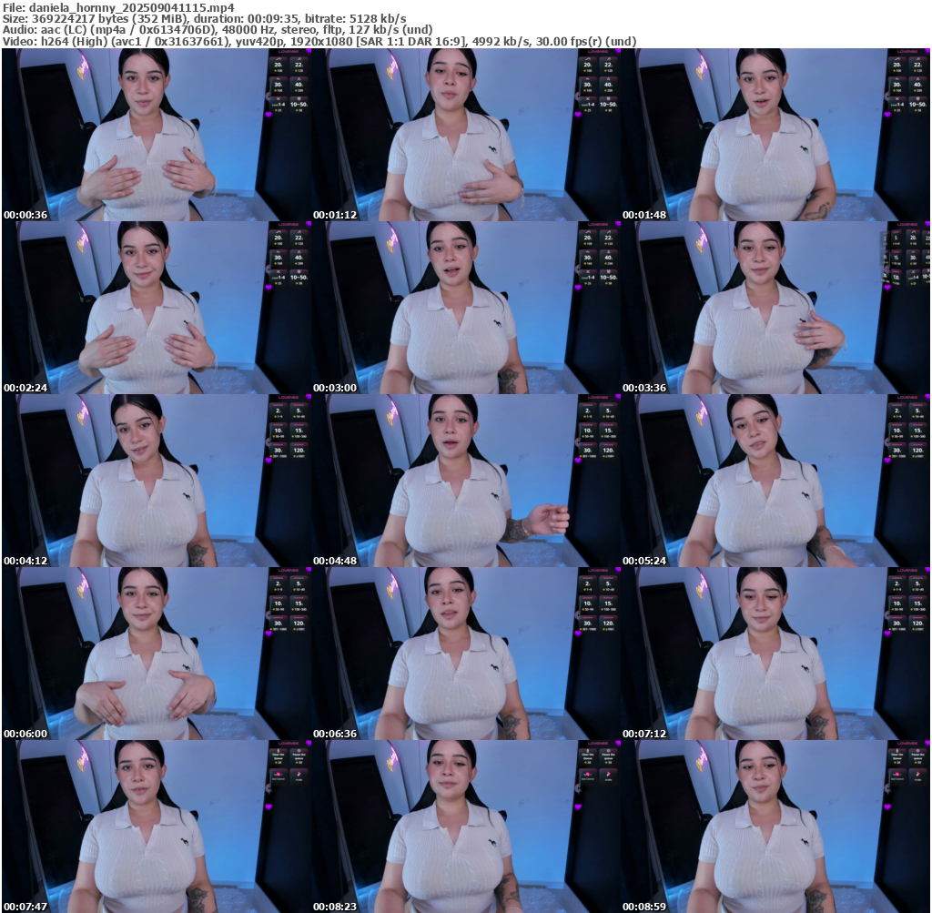Select the final frame stamped 00:08:59
Viewport: 932px width, 913px height.
(775, 827)
